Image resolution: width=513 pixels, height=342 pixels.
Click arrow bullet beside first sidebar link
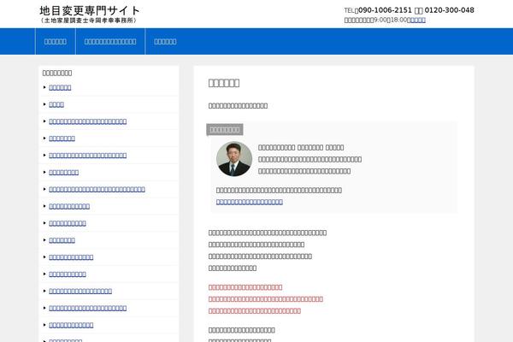pos(44,87)
